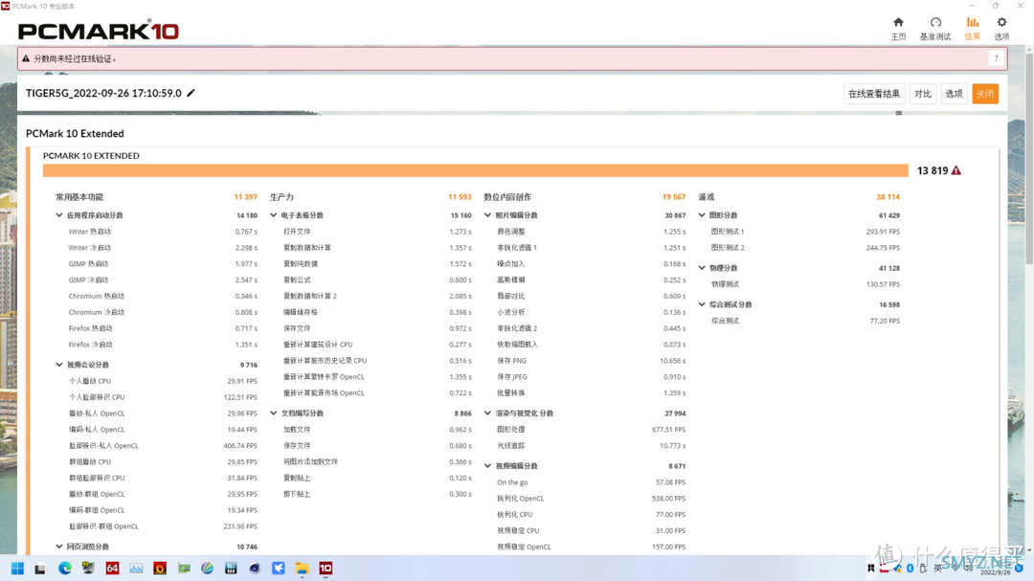
Task: Open Task View in the taskbar
Action: [x=40, y=569]
